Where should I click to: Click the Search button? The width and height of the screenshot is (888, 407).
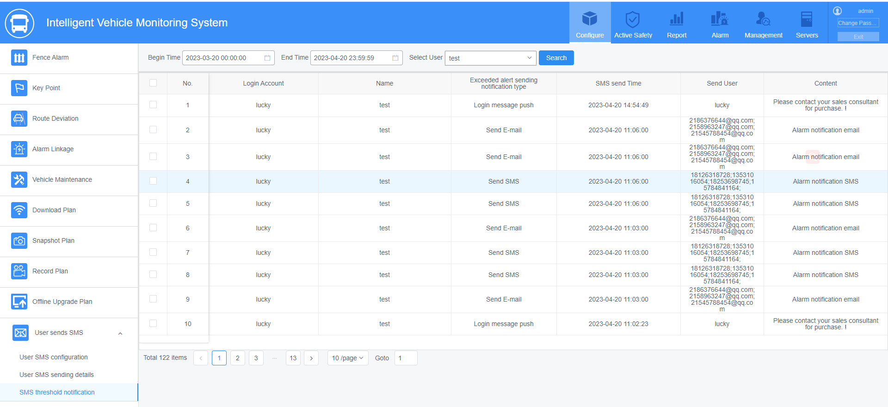click(x=556, y=58)
